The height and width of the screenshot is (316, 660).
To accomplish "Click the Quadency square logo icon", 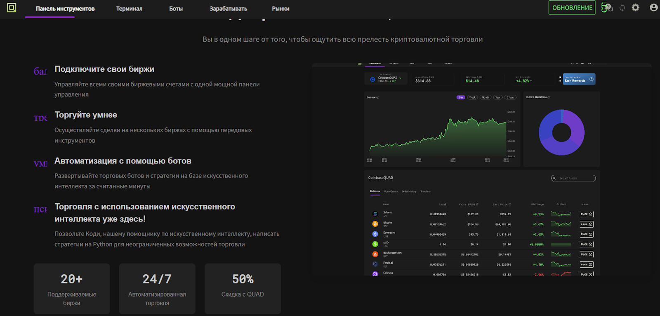I will (x=12, y=7).
